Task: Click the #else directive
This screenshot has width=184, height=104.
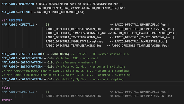Action: 6,87
